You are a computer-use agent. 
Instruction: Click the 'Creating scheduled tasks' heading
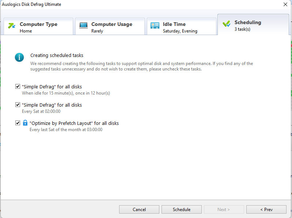click(57, 55)
